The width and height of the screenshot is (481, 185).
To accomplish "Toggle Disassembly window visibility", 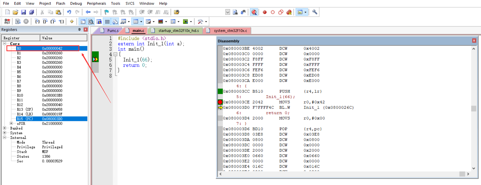I will [91, 21].
